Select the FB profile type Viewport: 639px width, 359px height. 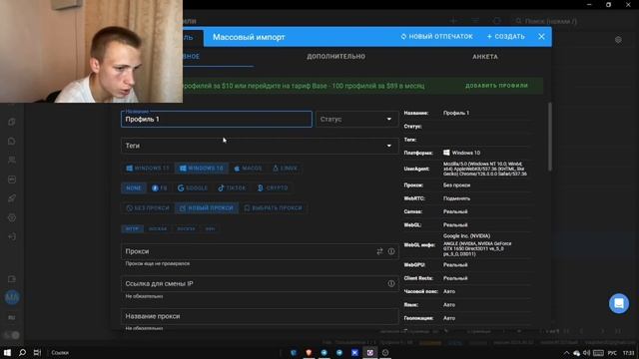tap(160, 188)
